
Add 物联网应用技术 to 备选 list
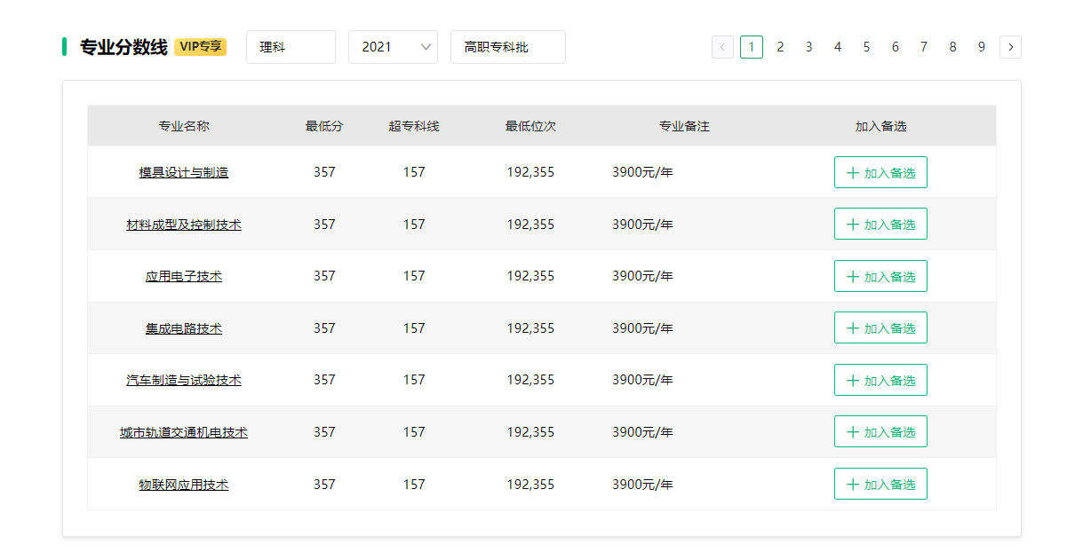(x=880, y=484)
